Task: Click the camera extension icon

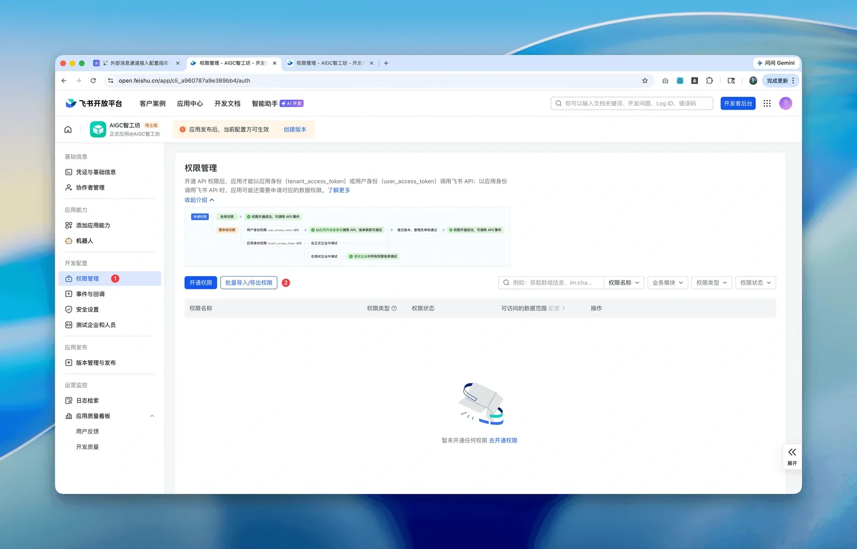Action: (x=665, y=81)
